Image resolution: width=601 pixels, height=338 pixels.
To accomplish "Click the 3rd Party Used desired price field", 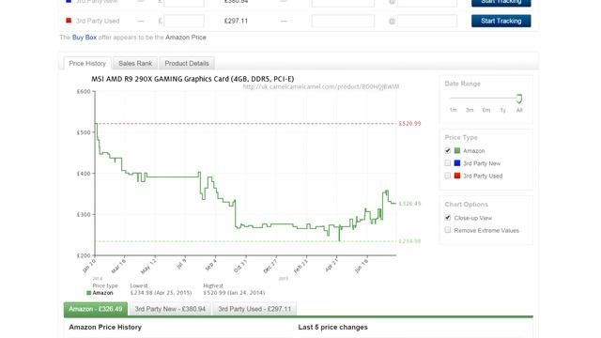I will (x=184, y=21).
